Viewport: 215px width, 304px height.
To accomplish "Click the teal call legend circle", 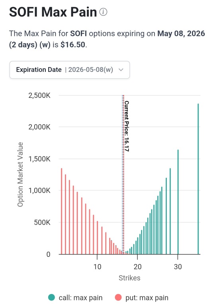I will (x=51, y=297).
